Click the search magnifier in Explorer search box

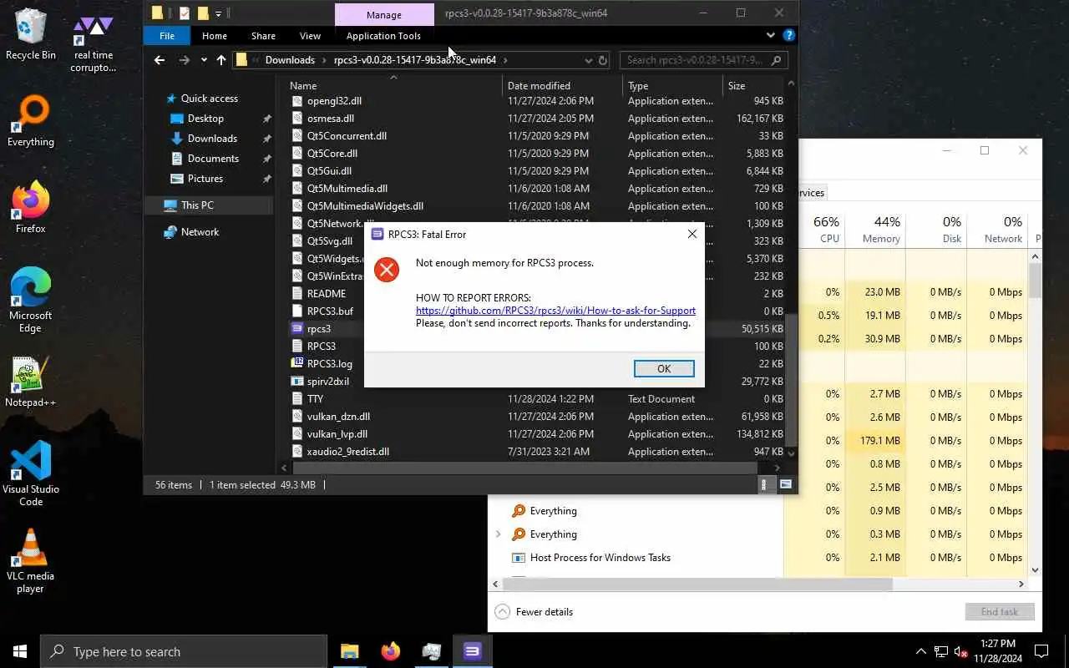pos(777,60)
